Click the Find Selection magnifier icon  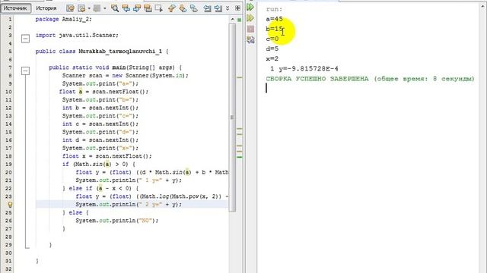[x=115, y=8]
